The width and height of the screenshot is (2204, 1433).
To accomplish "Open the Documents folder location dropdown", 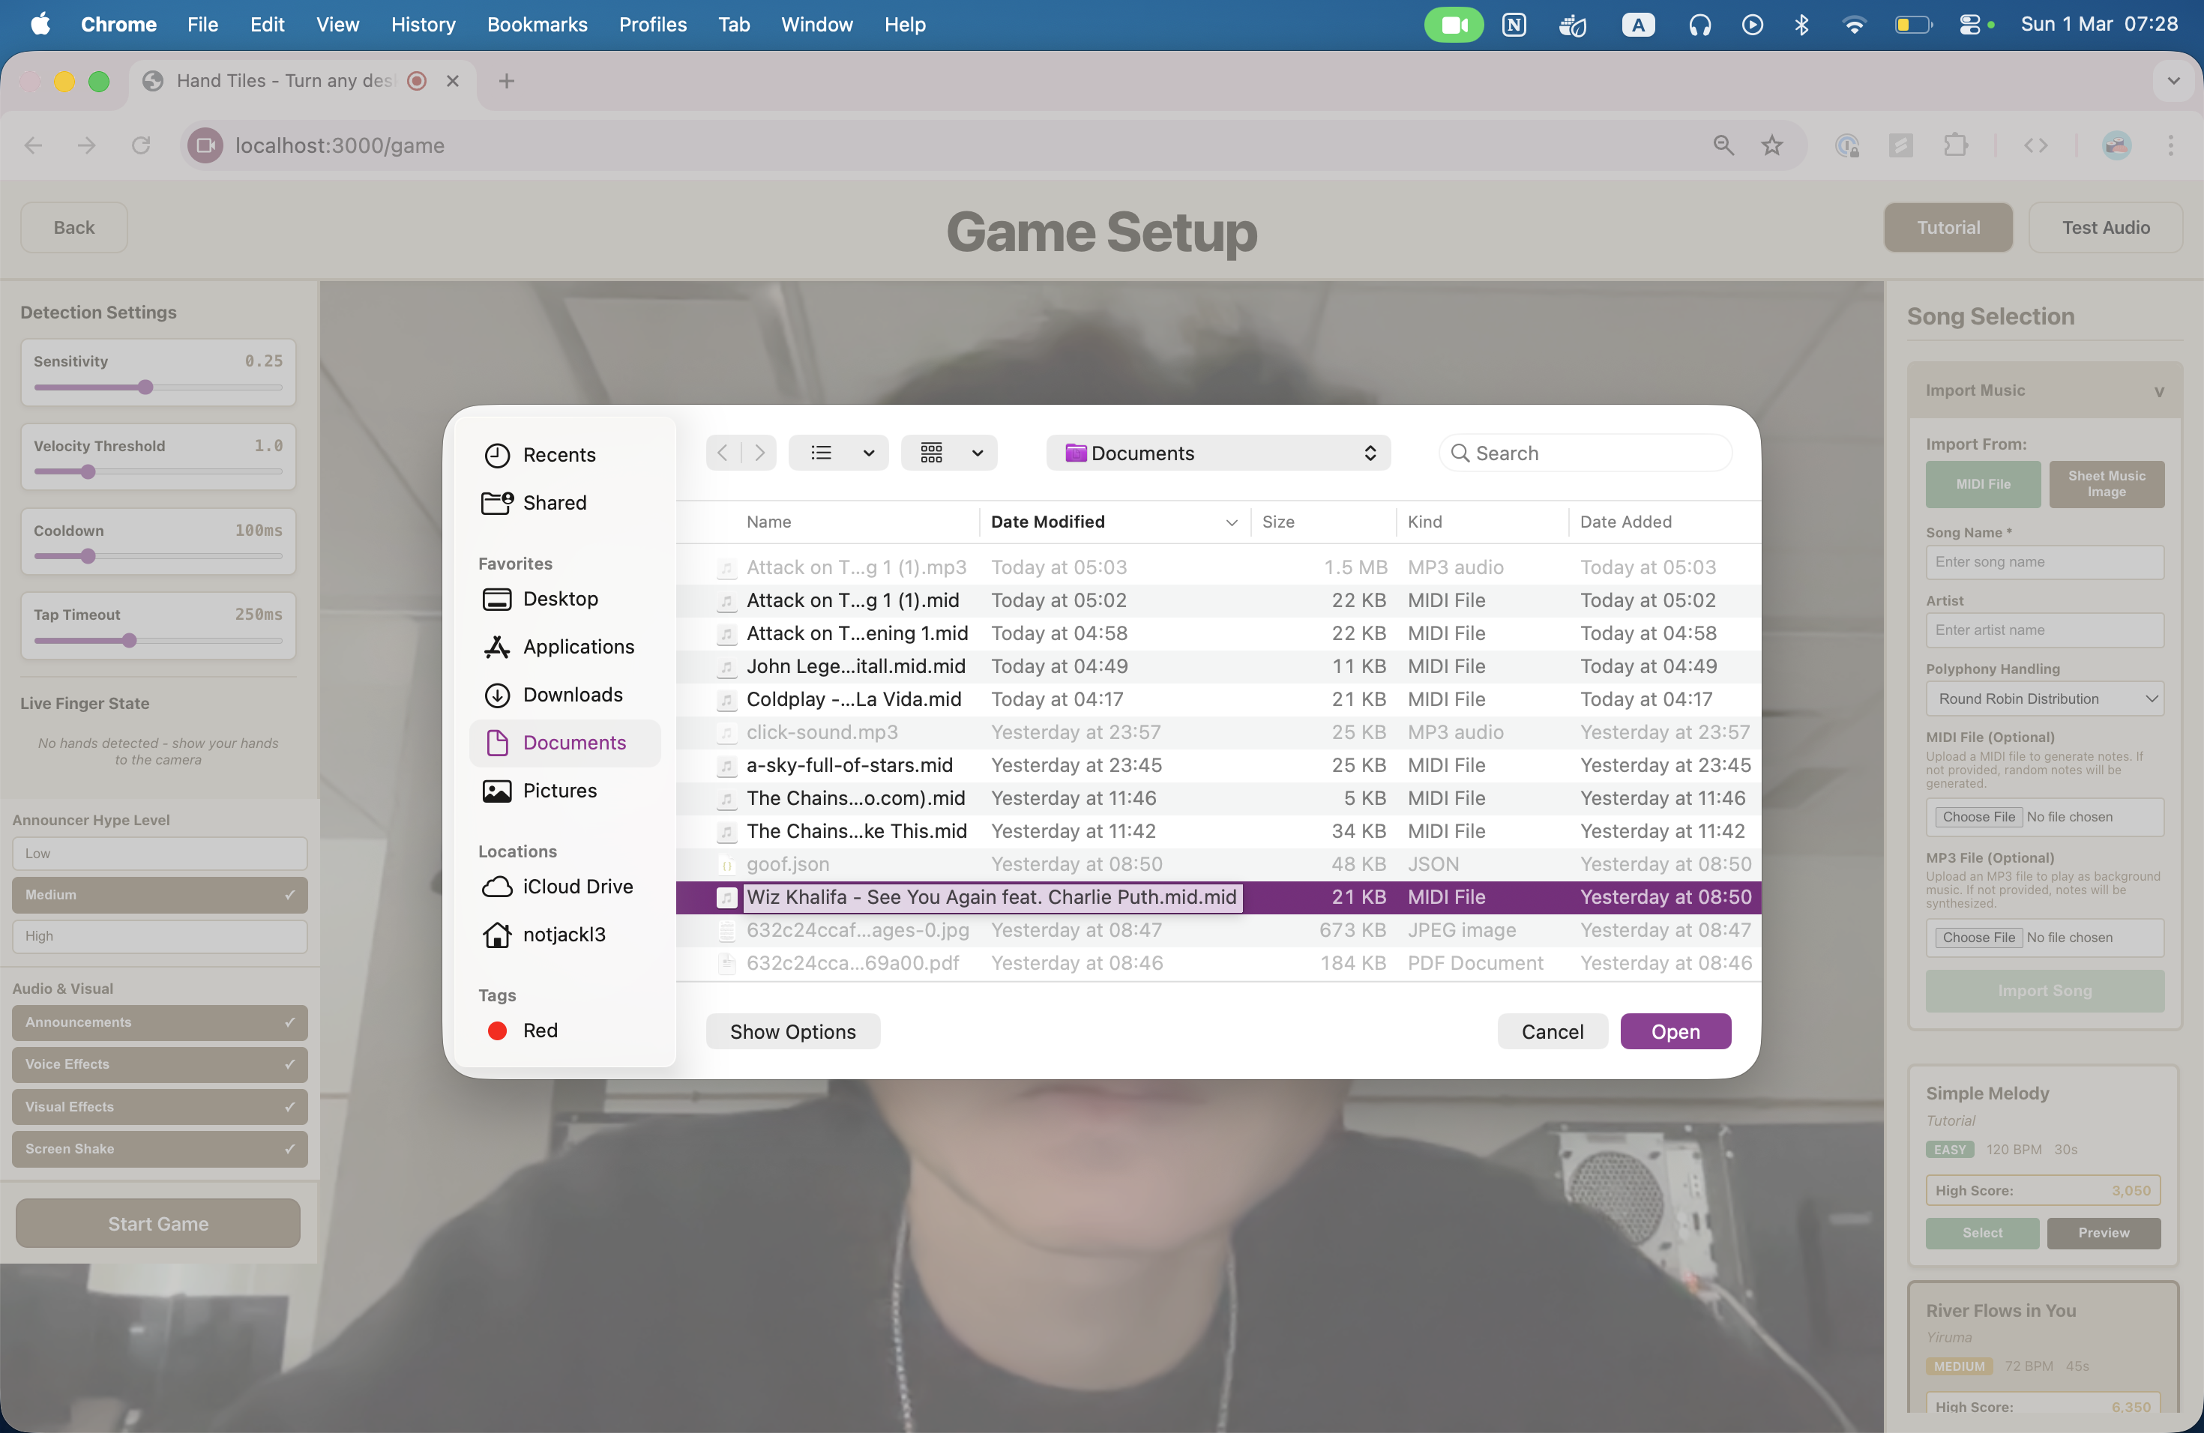I will [x=1217, y=453].
